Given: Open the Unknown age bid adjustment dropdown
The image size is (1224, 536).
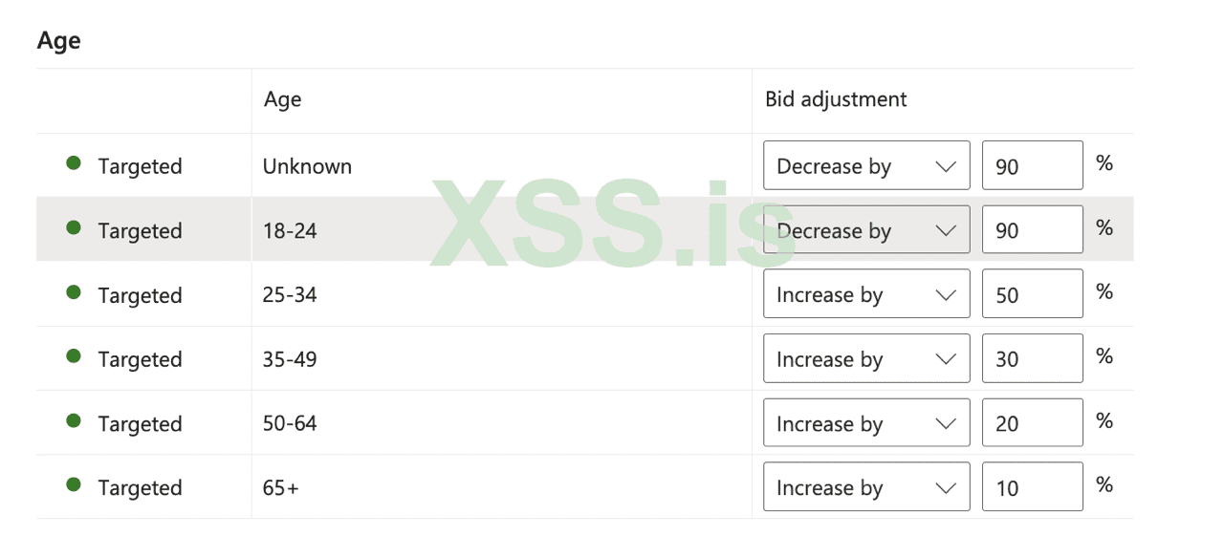Looking at the screenshot, I should [866, 166].
